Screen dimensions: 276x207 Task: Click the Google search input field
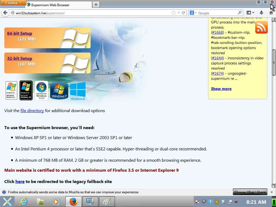click(217, 13)
